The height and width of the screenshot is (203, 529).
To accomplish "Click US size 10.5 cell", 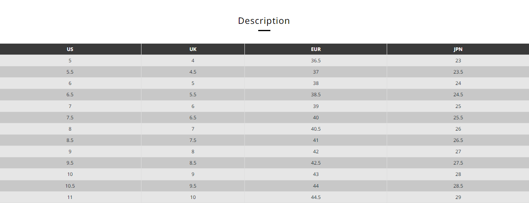I will tap(70, 186).
